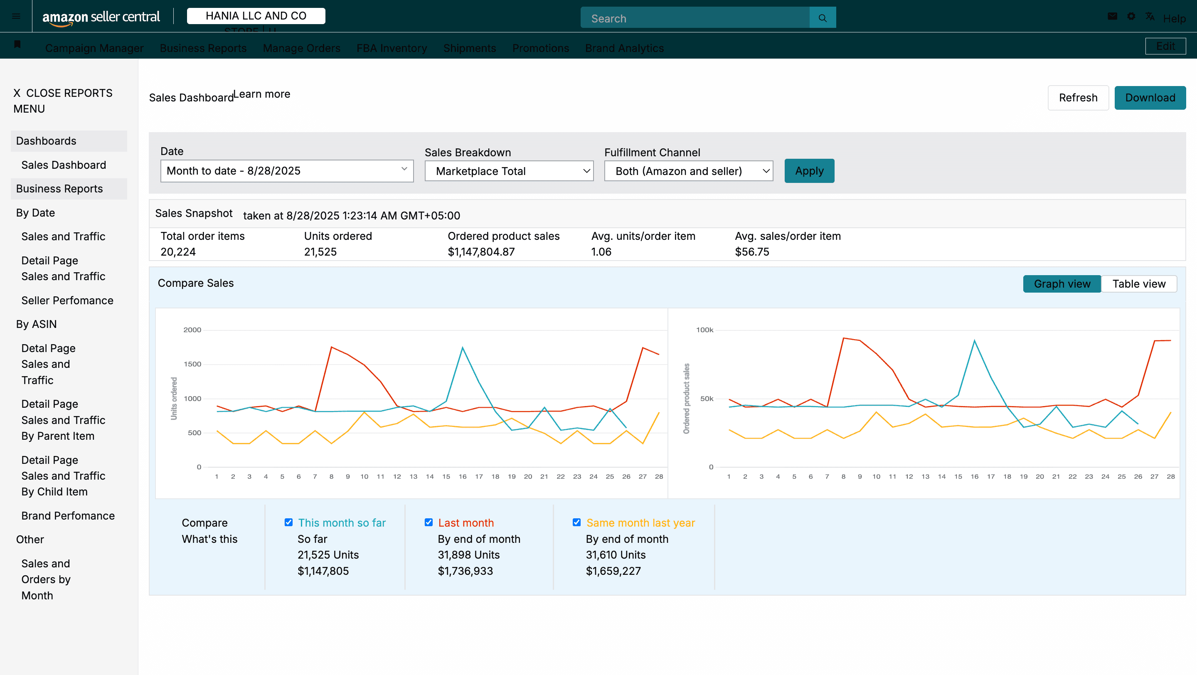The image size is (1197, 675).
Task: Click the Download button
Action: click(x=1150, y=98)
